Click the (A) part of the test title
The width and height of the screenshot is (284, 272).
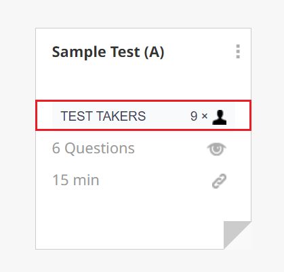click(154, 52)
